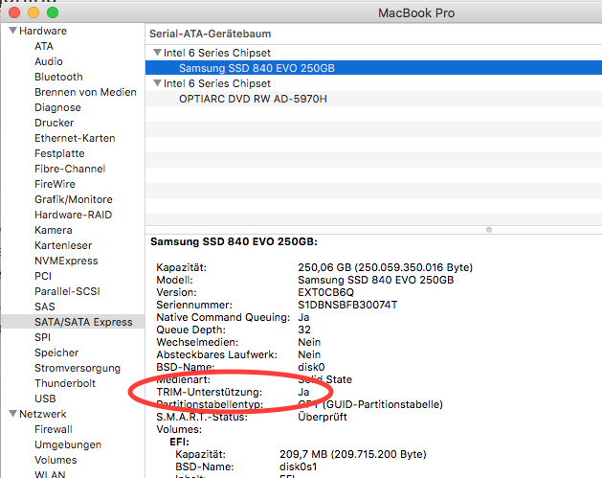Select PCI in the sidebar
602x478 pixels.
43,276
